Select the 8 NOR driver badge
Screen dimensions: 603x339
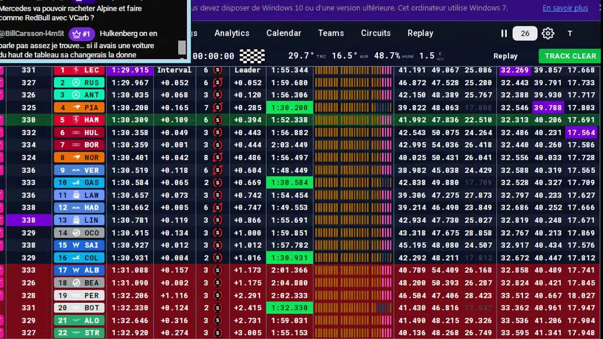[x=78, y=158]
